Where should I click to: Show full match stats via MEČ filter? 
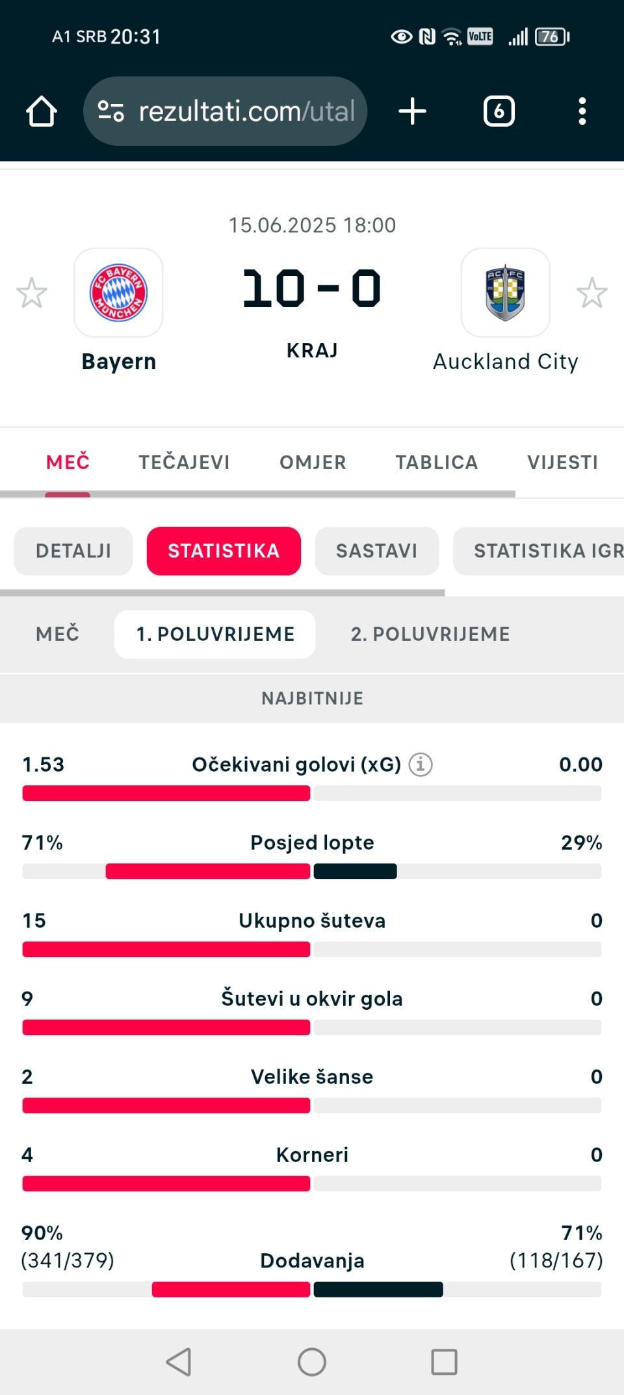57,634
